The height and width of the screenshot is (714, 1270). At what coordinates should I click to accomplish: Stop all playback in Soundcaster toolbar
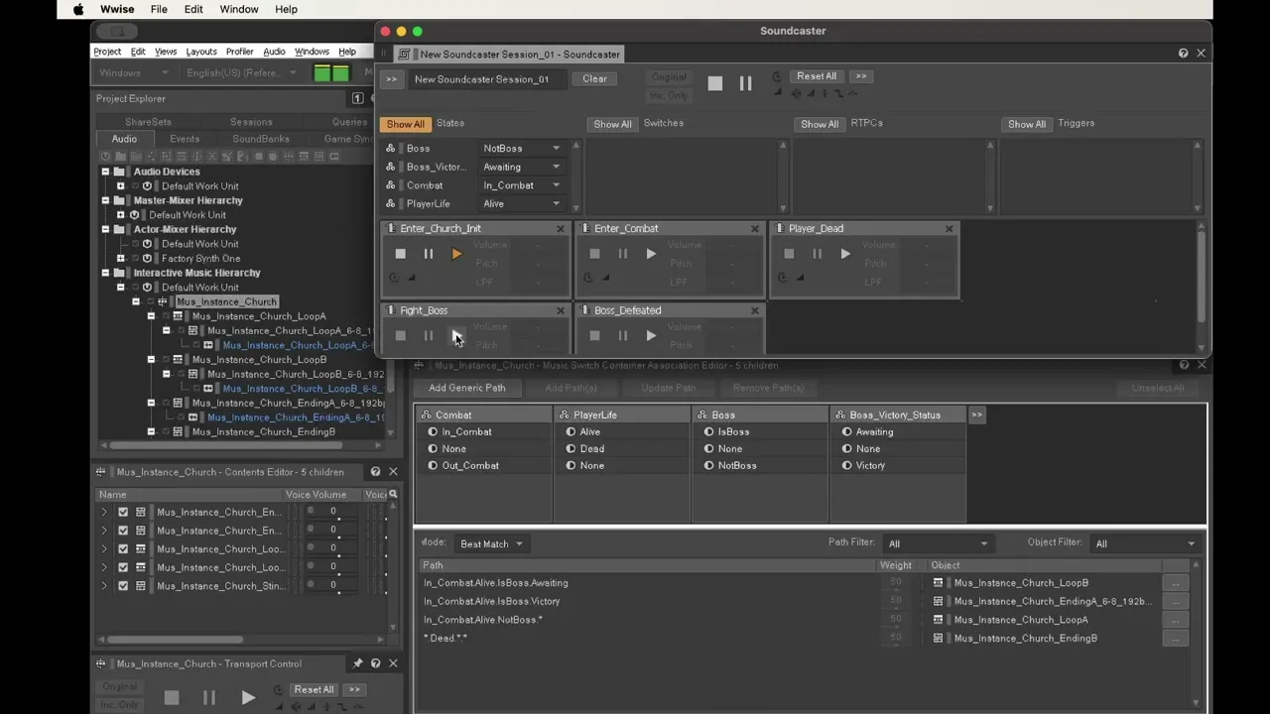tap(715, 84)
